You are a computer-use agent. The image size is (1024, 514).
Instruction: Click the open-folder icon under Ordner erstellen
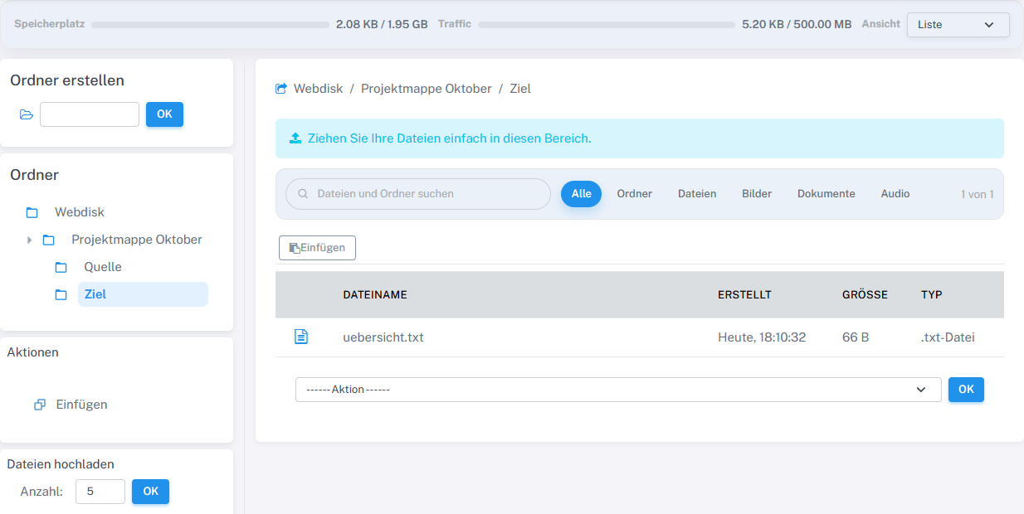27,114
